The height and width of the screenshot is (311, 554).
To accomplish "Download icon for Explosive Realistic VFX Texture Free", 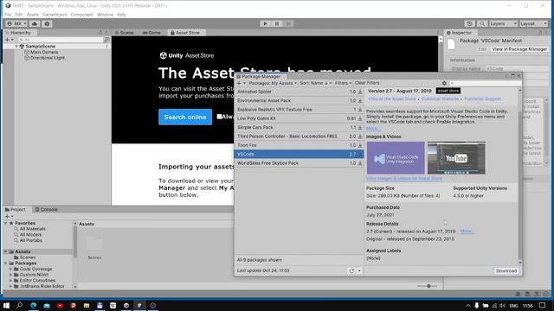I will pos(360,110).
